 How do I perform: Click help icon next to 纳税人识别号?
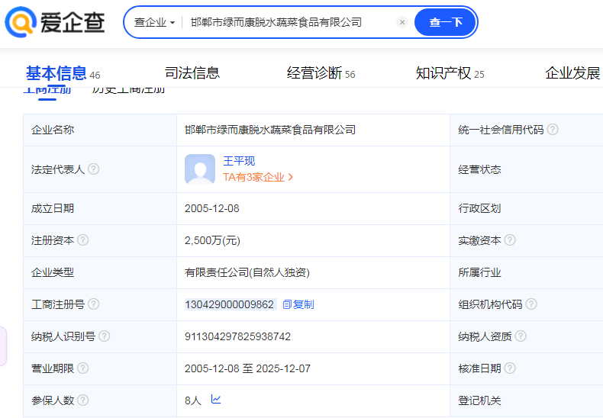[105, 336]
